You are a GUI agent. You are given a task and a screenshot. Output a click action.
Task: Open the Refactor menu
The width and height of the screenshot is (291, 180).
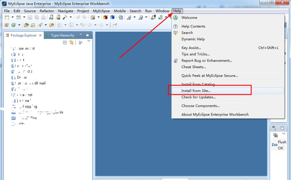[47, 11]
